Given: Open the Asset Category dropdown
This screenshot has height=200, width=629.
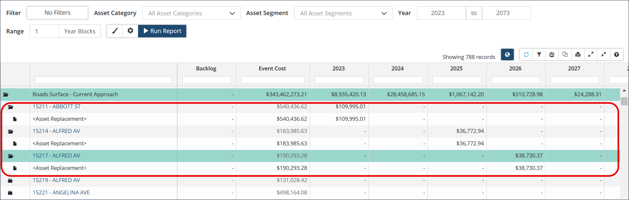Looking at the screenshot, I should 191,13.
